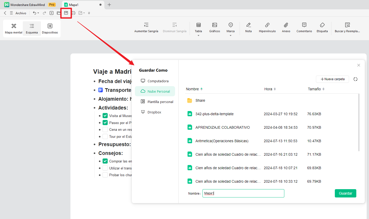Toggle checkbox for Paseo por el P item
Image resolution: width=369 pixels, height=219 pixels.
click(105, 122)
